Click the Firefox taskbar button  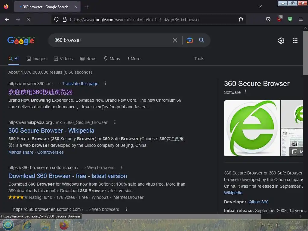[x=64, y=225]
